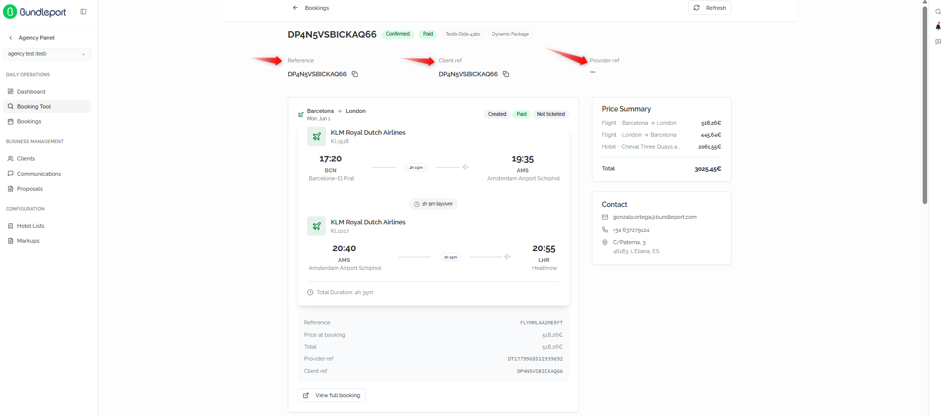Click the email gonzalo.ortega@bundleport.com
The width and height of the screenshot is (942, 416).
pyautogui.click(x=654, y=217)
